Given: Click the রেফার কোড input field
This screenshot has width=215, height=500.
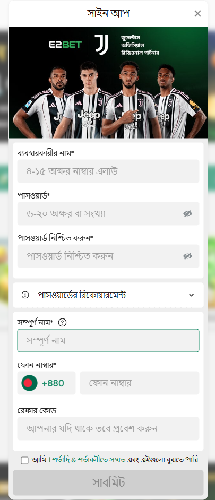Looking at the screenshot, I should (x=108, y=428).
